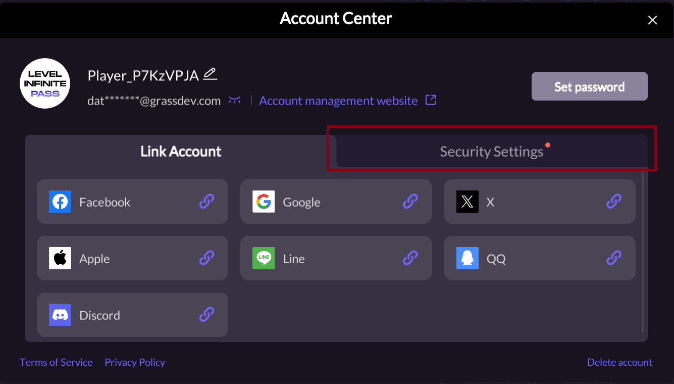Click the external-link icon beside Account management website
The width and height of the screenshot is (674, 384).
[x=430, y=100]
